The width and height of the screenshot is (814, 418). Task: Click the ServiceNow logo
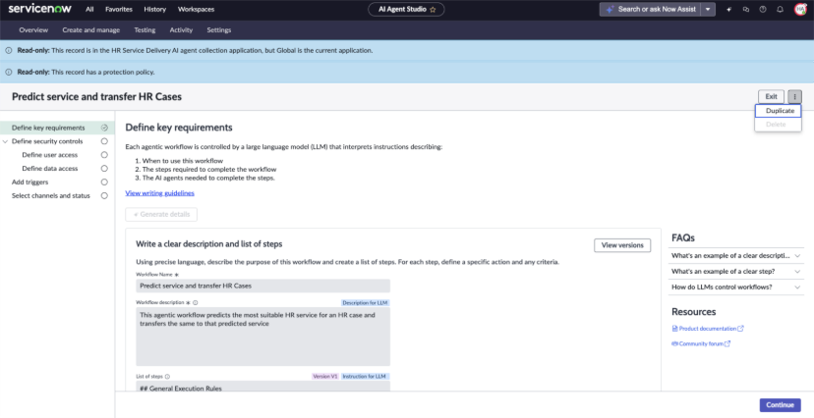pyautogui.click(x=39, y=9)
